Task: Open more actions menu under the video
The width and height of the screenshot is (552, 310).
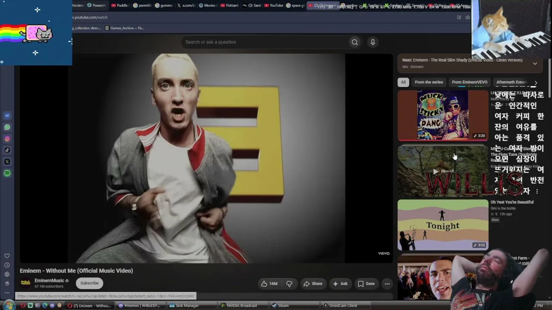Action: point(387,284)
